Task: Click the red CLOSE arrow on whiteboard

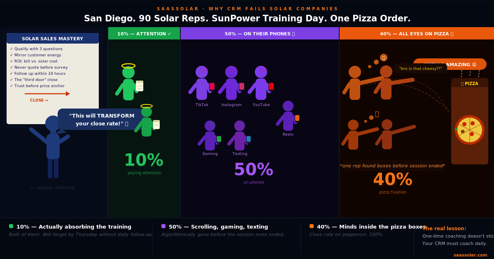Action: click(x=47, y=94)
